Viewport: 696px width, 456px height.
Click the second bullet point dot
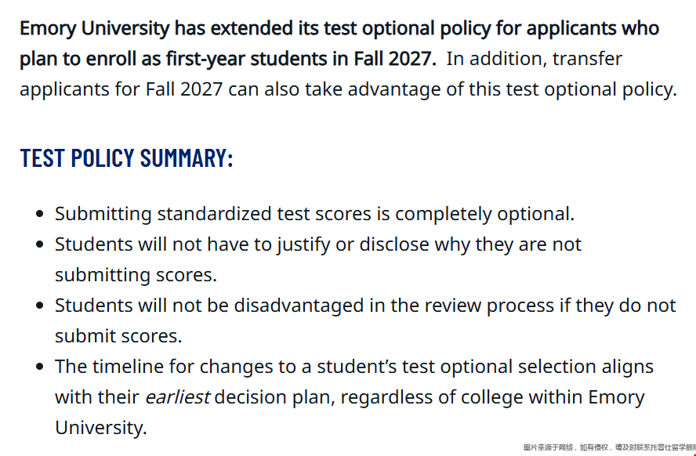[40, 244]
